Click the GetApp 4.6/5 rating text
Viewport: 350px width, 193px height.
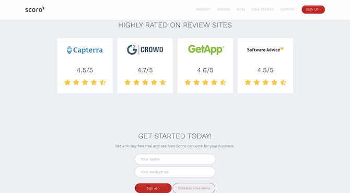[205, 70]
